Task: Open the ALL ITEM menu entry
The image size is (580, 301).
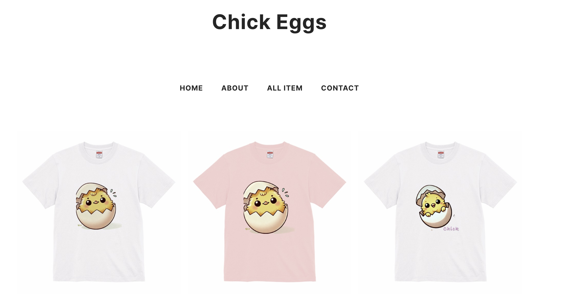Action: 285,88
